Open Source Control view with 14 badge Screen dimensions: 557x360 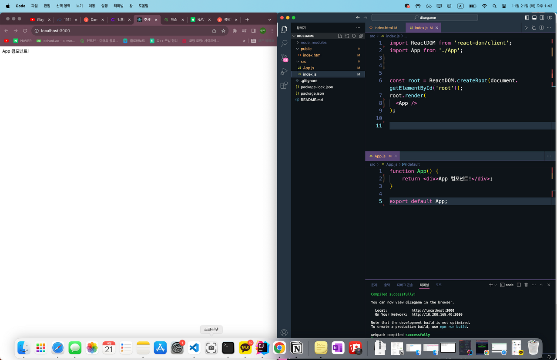pyautogui.click(x=284, y=57)
